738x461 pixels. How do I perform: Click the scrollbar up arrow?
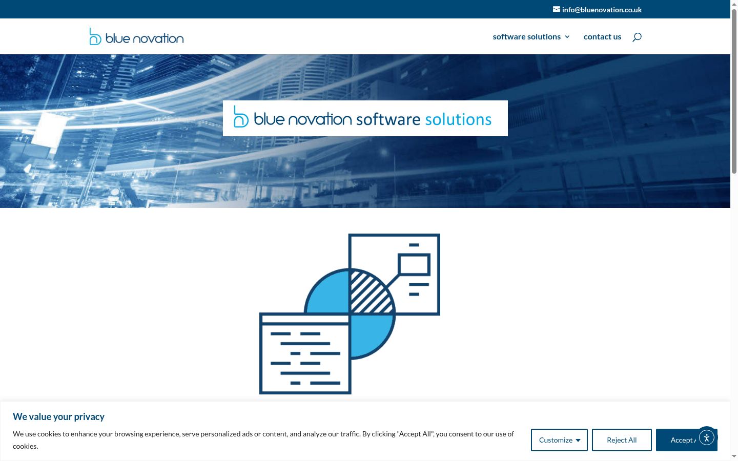[x=734, y=4]
